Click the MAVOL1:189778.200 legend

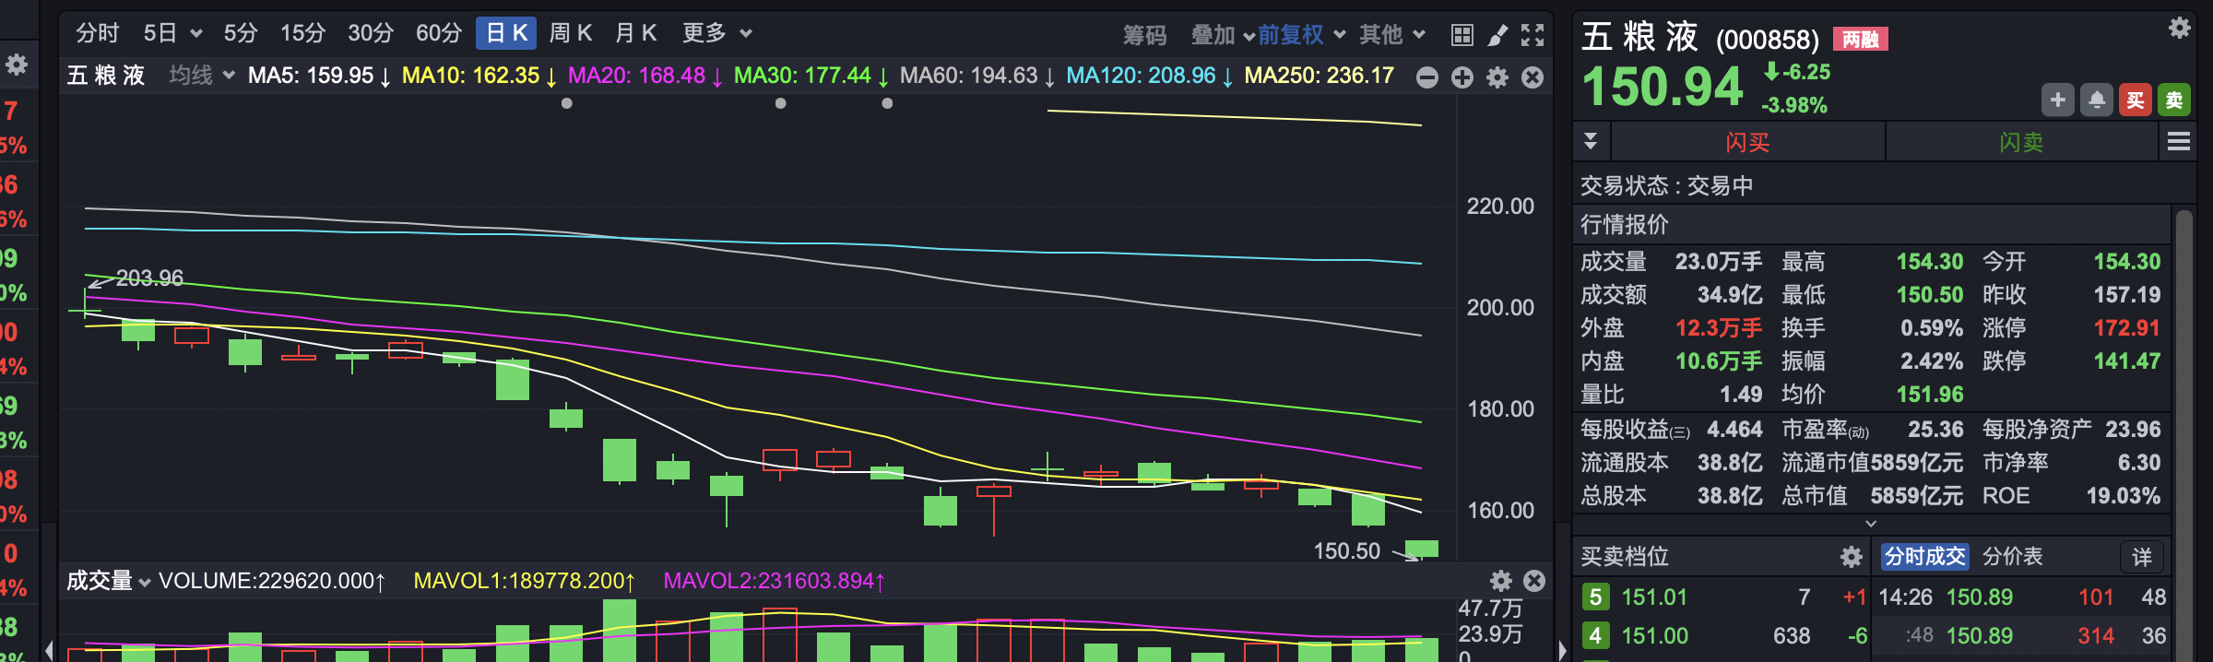pyautogui.click(x=525, y=581)
